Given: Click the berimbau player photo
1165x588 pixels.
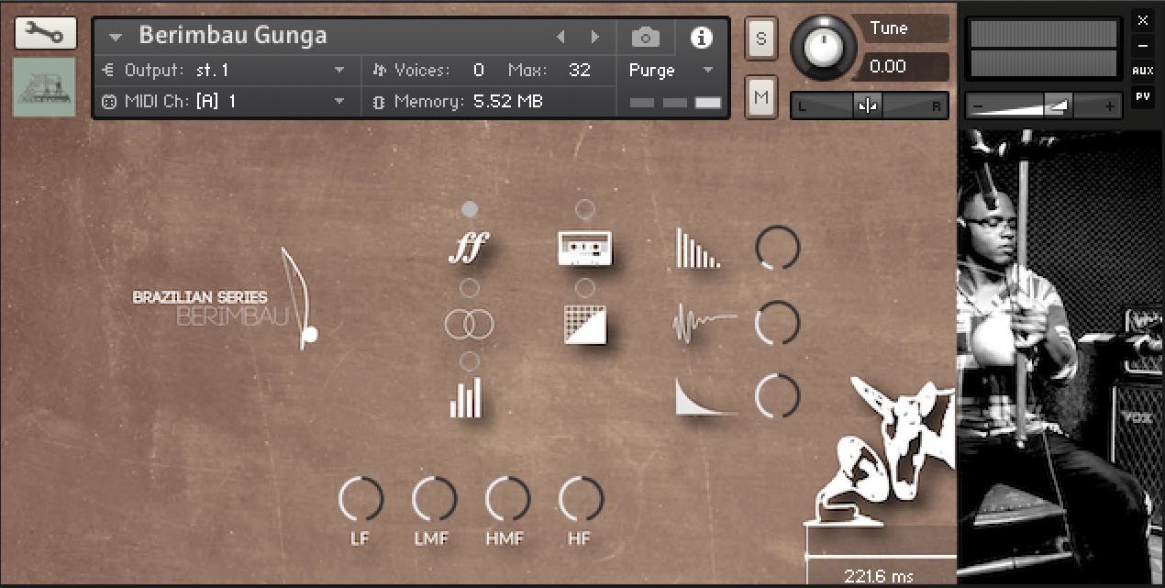Looking at the screenshot, I should tap(1060, 356).
